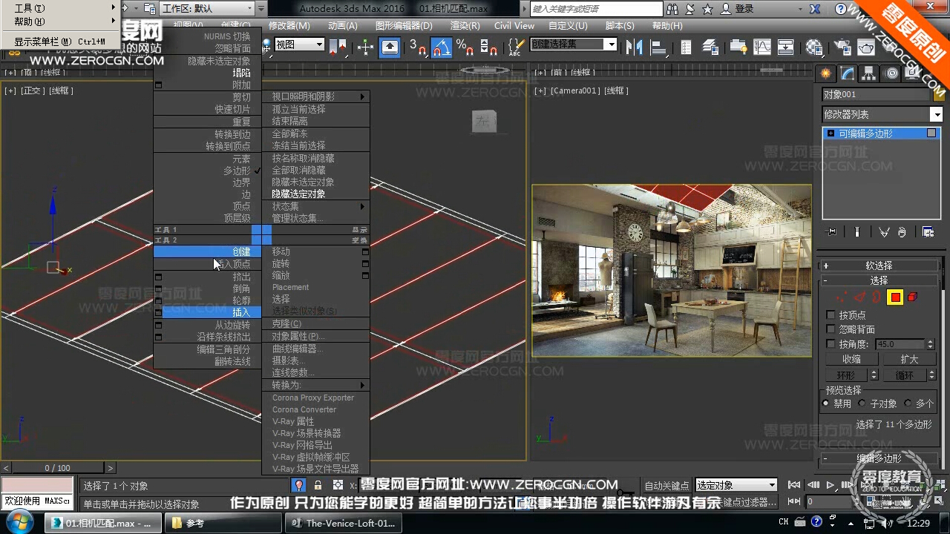The height and width of the screenshot is (534, 950).
Task: Toggle the selection lock icon in status bar
Action: 318,485
